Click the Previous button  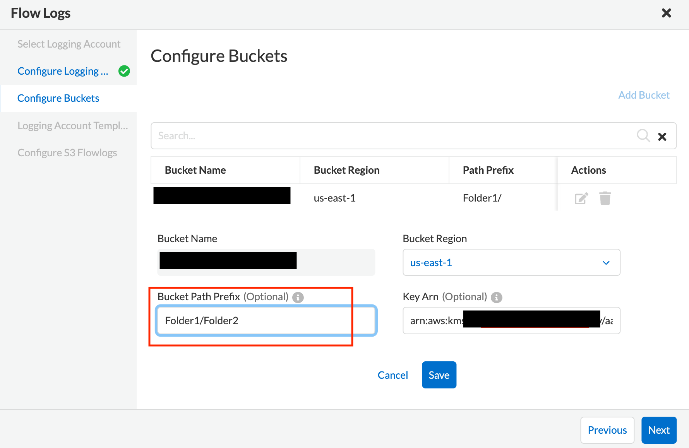point(607,430)
